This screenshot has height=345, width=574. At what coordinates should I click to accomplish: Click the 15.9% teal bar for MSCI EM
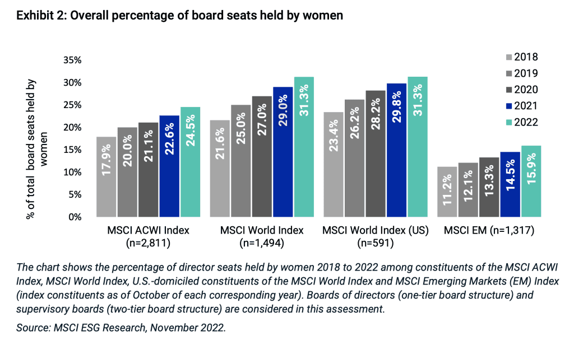click(x=531, y=181)
